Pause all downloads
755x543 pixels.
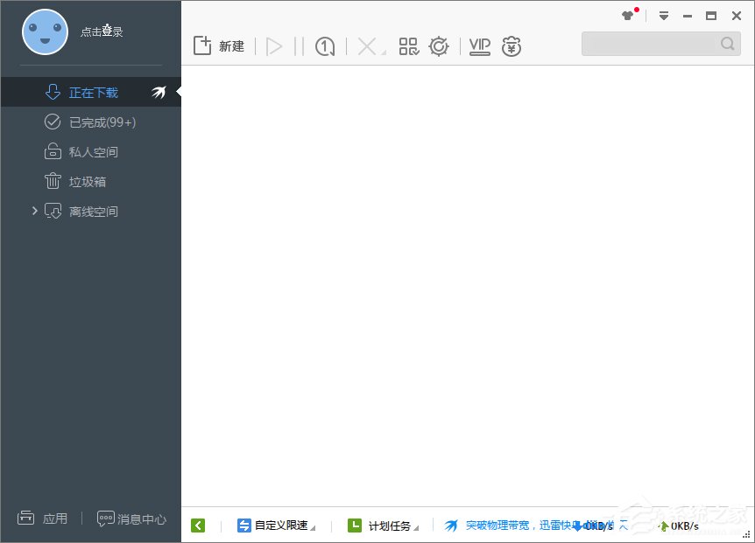coord(300,45)
